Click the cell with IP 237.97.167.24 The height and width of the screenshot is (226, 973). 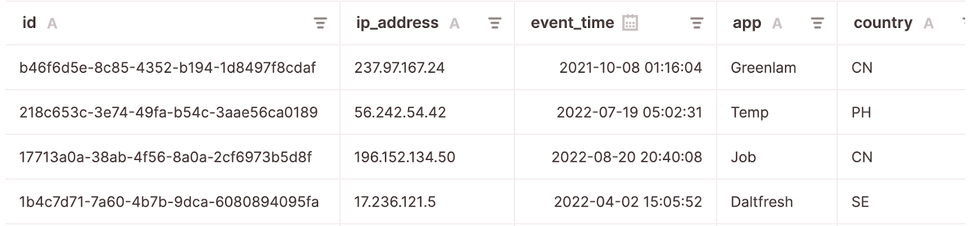pos(428,67)
